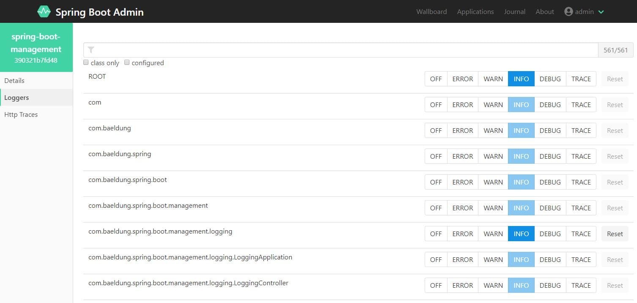Select Loggers in the sidebar
This screenshot has height=303, width=637.
point(16,97)
